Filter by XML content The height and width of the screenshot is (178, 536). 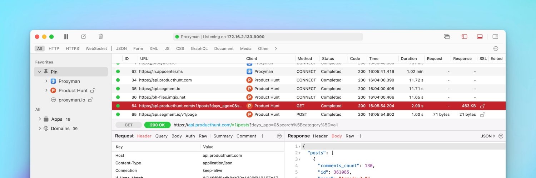[154, 48]
